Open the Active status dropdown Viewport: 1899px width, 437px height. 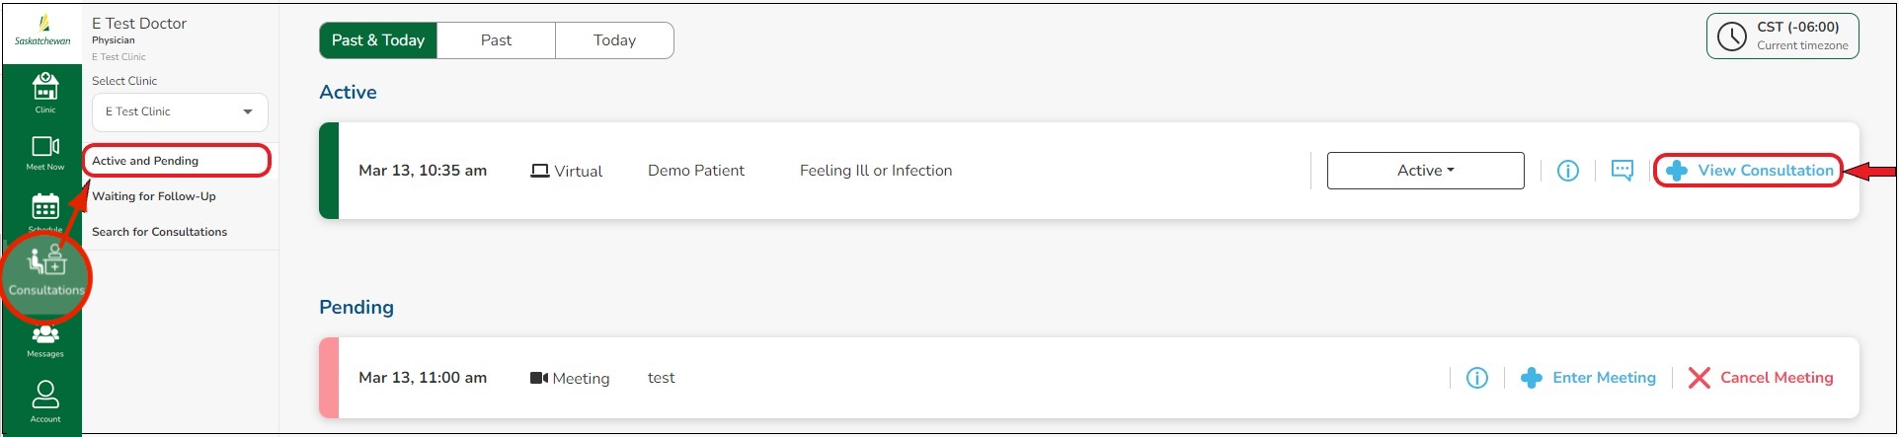[1425, 171]
